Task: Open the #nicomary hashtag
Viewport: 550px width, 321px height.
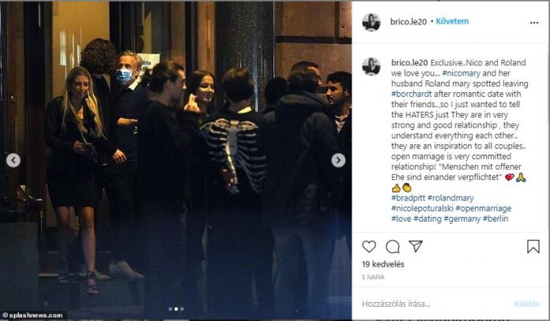Action: pos(461,73)
